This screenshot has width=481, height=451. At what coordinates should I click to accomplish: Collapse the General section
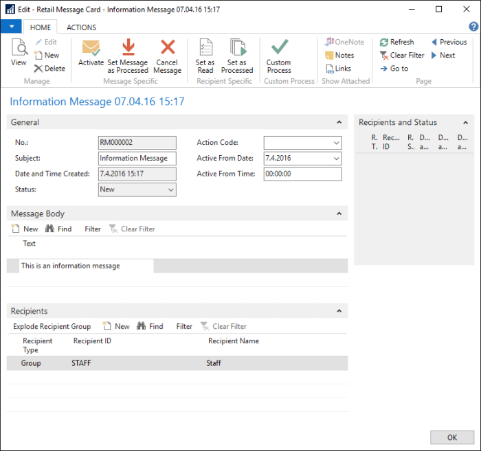(x=339, y=122)
